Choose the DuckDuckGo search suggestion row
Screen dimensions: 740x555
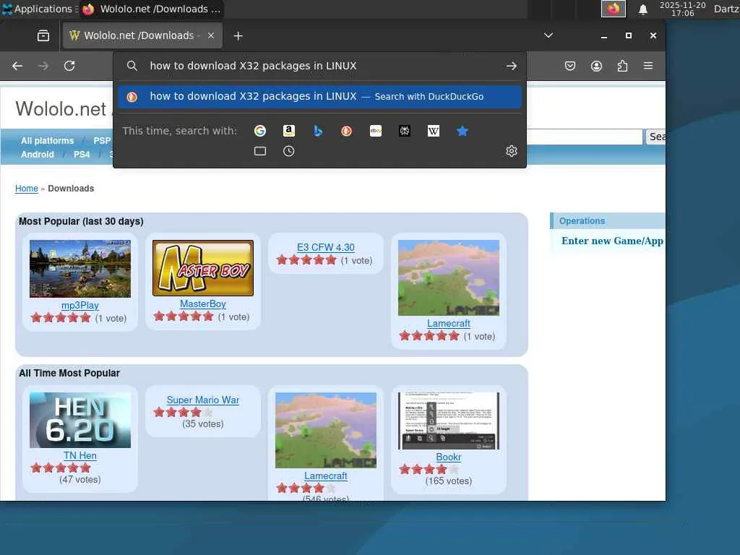click(x=320, y=96)
